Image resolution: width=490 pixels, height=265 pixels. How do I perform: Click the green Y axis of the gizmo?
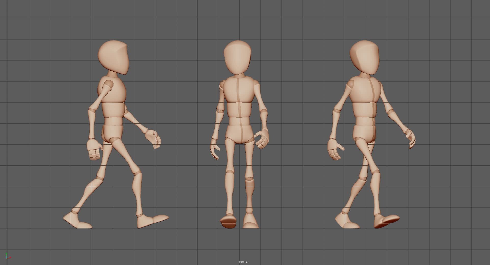click(6, 254)
